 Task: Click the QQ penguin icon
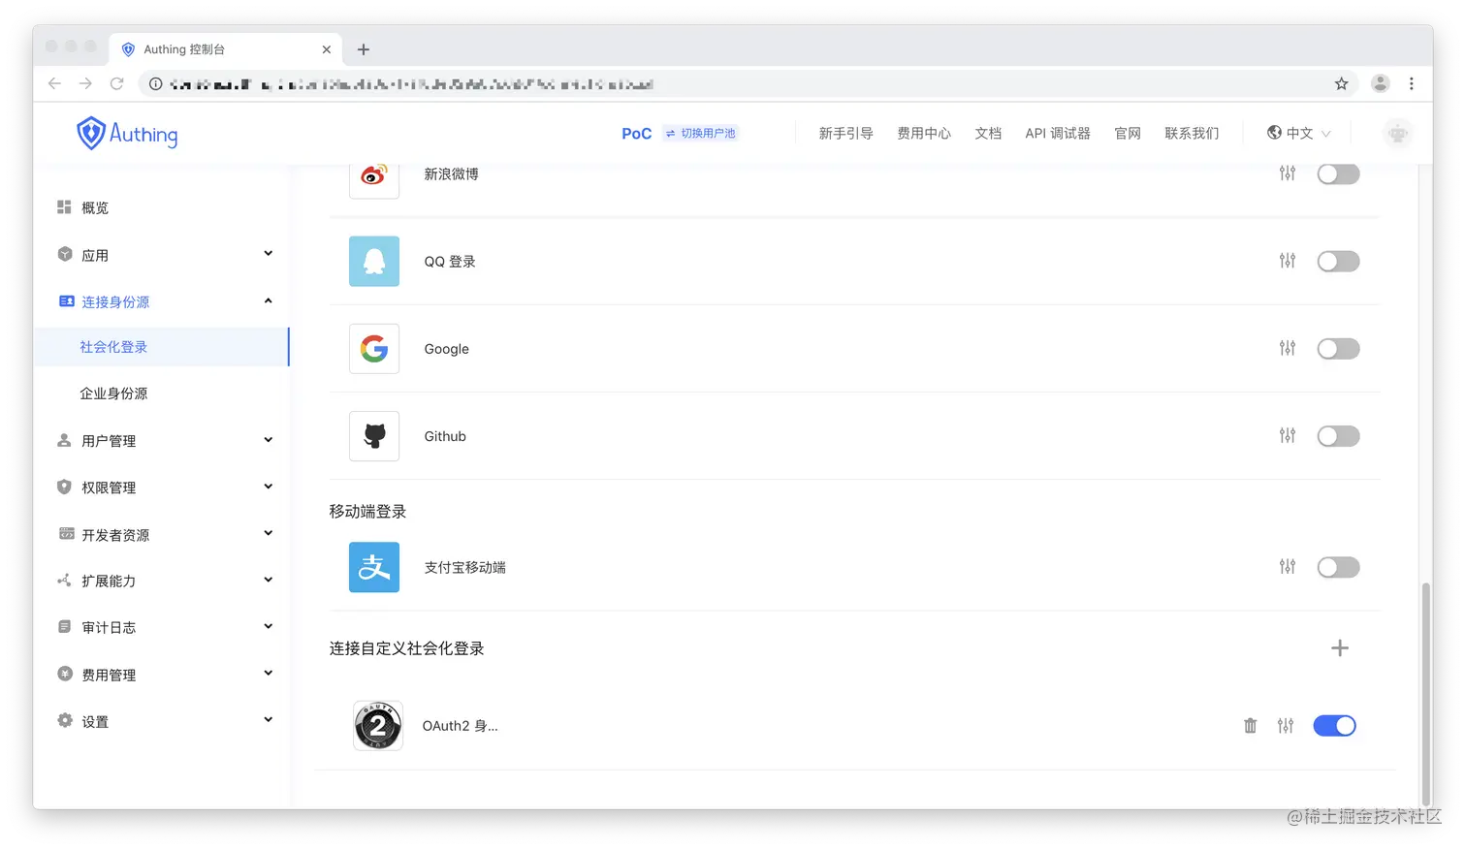(374, 261)
